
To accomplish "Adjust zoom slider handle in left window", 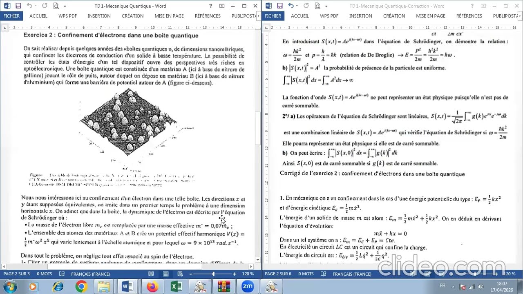I will [213, 274].
